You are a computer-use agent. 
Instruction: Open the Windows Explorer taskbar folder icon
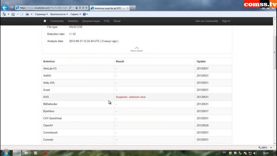click(26, 153)
